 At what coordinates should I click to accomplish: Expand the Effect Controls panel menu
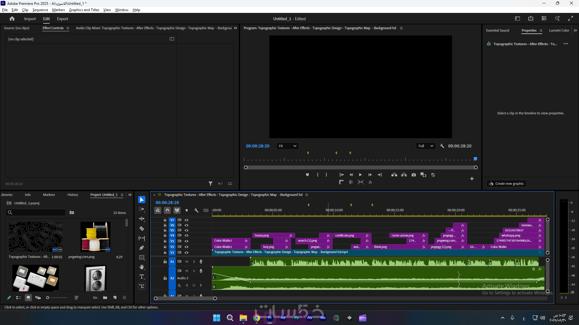pos(68,28)
